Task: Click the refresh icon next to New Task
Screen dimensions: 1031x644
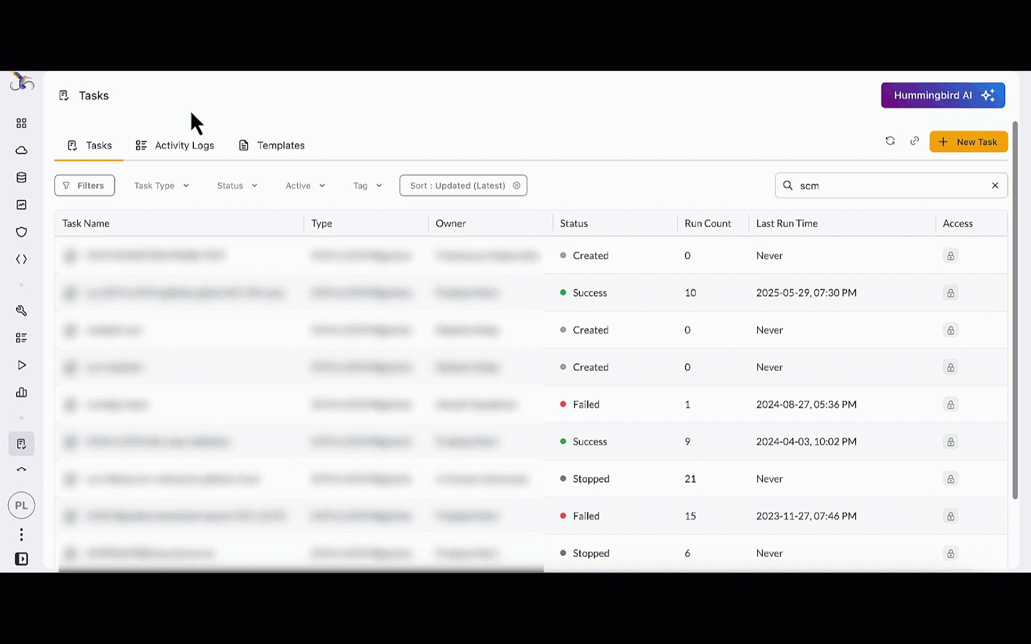Action: coord(890,141)
